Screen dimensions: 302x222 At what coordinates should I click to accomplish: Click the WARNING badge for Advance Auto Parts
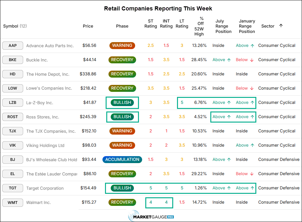[x=122, y=46]
